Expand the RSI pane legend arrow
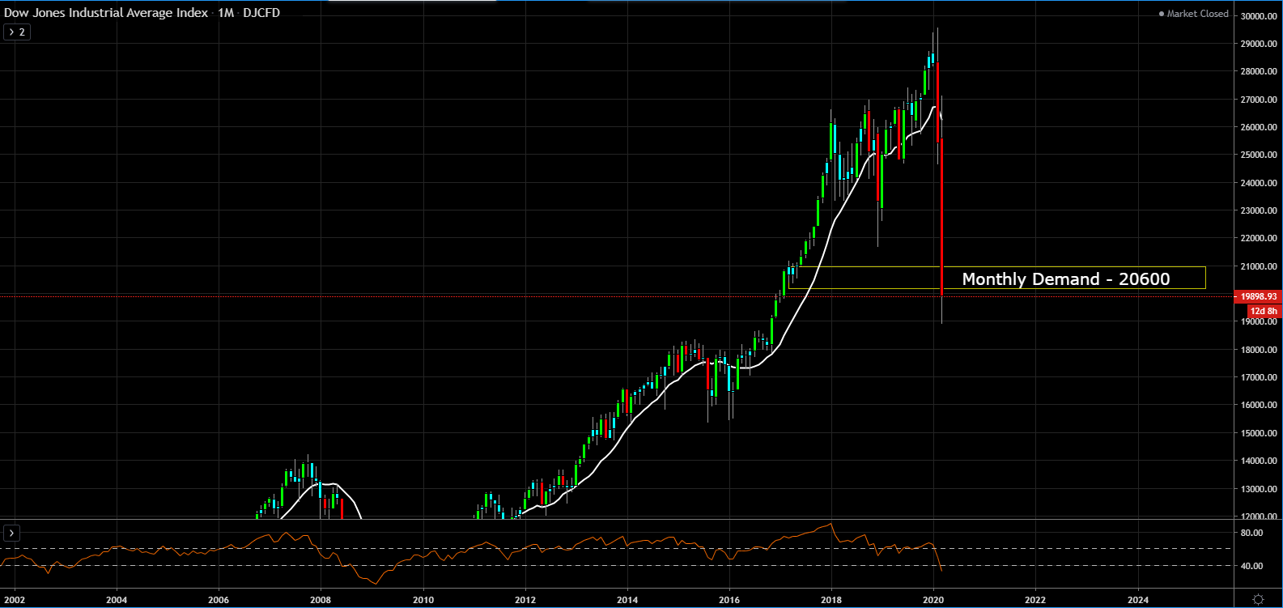Screen dimensions: 1283x608 click(12, 533)
